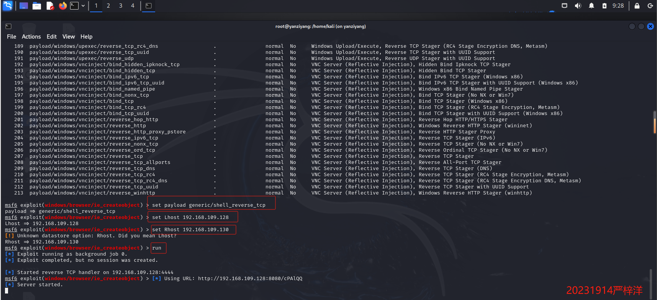
Task: Open the clock showing 9:28
Action: click(x=618, y=6)
